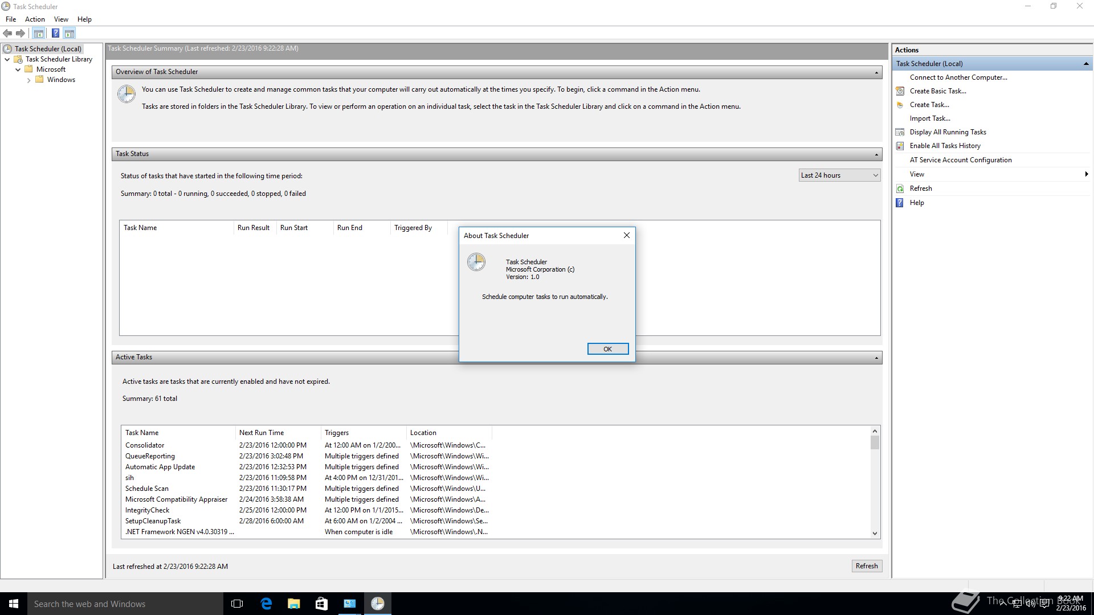Open the View menu

click(x=61, y=19)
